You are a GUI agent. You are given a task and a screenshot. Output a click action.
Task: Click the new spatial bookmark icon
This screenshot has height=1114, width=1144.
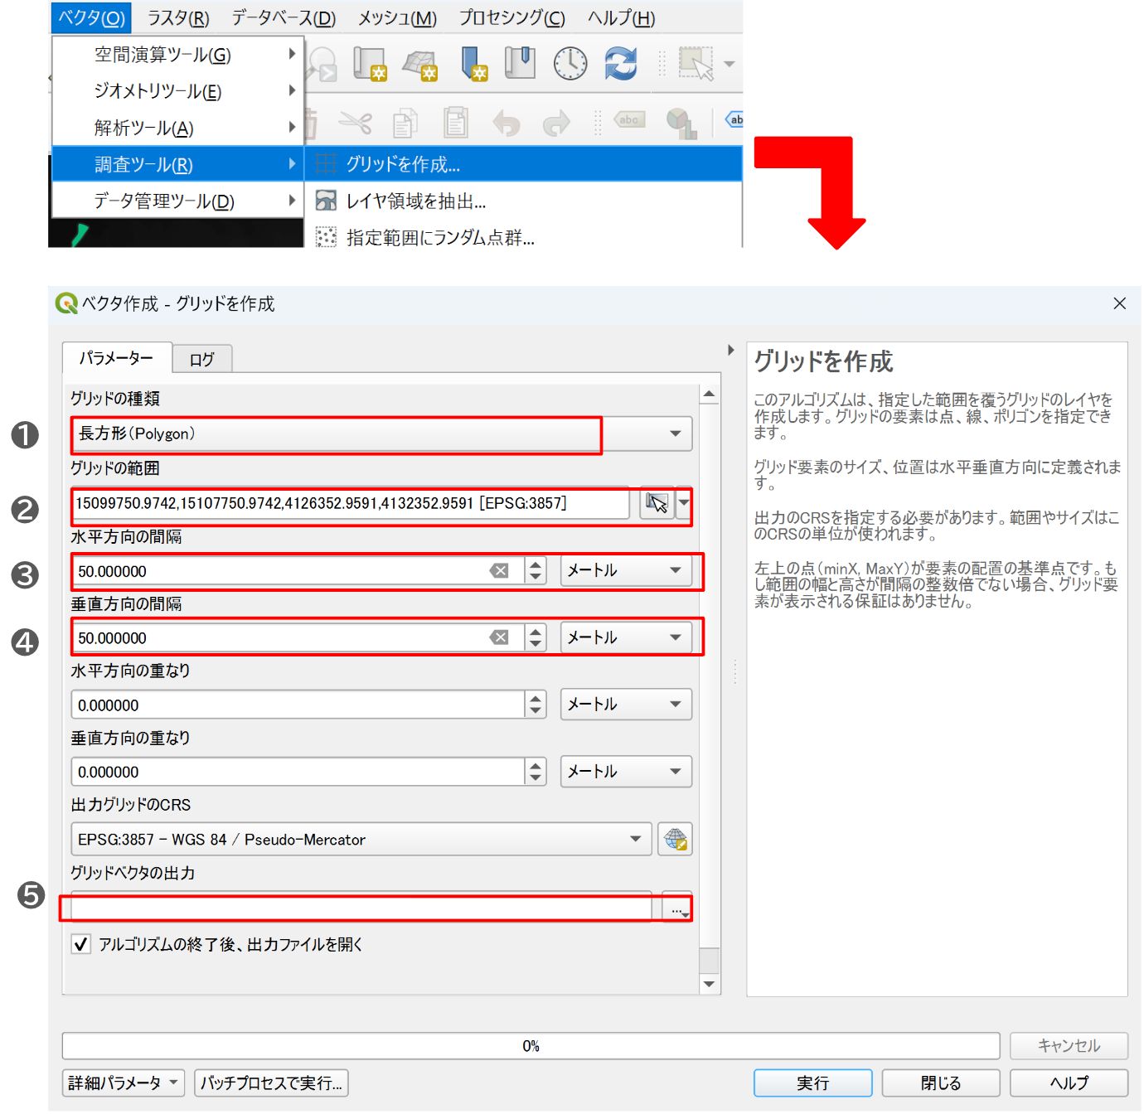pos(473,63)
